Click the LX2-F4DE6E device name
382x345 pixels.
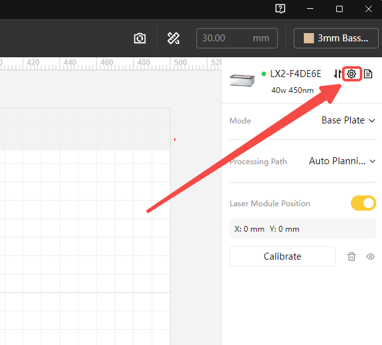coord(296,74)
